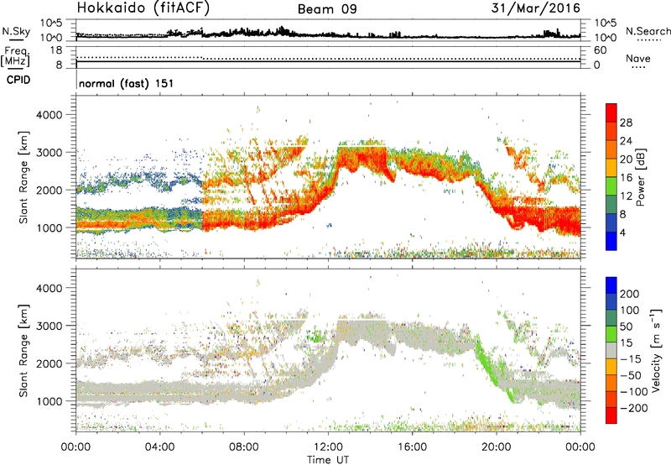
Task: Click 1000 tick in velocity panel
Action: pyautogui.click(x=49, y=401)
